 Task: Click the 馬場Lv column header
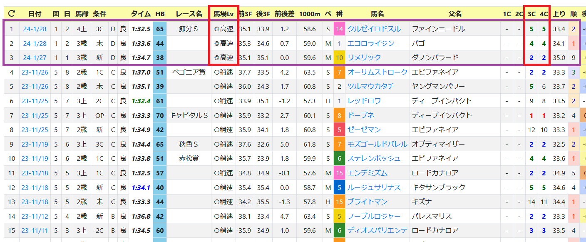[223, 14]
